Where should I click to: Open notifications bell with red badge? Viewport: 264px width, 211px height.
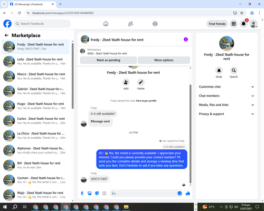pyautogui.click(x=243, y=24)
